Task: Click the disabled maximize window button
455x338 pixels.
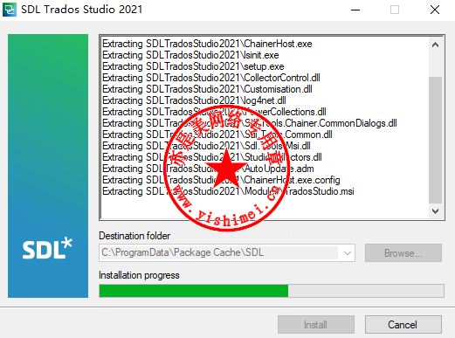Action: pyautogui.click(x=395, y=10)
